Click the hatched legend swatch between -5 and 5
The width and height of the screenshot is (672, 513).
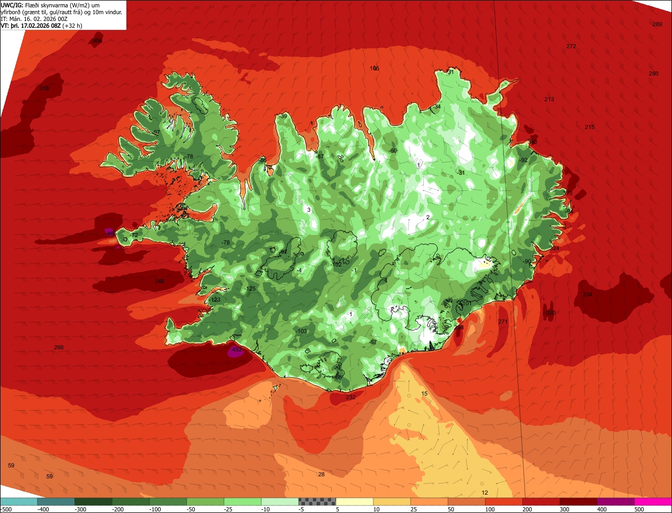(317, 501)
